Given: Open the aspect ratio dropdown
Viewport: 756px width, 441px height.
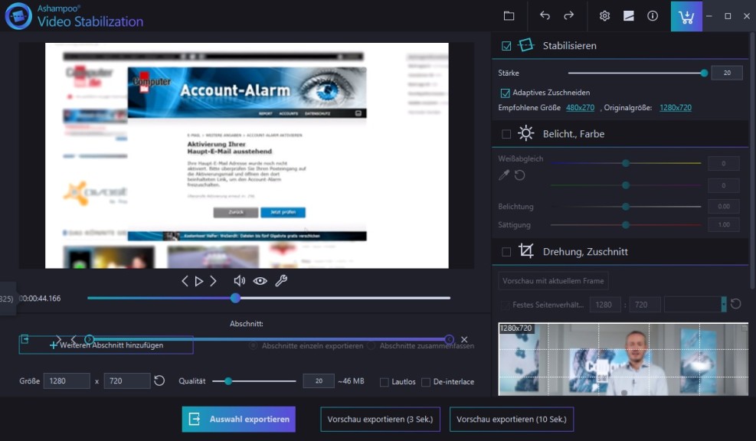Looking at the screenshot, I should [724, 304].
